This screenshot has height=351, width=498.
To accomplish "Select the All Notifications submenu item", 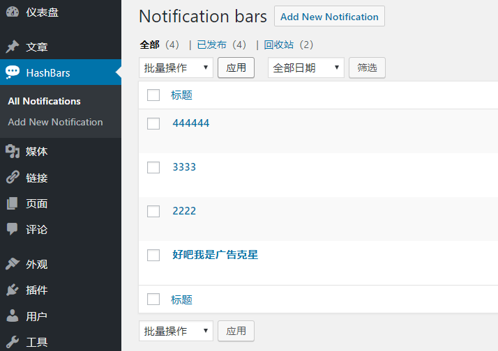I will click(44, 101).
